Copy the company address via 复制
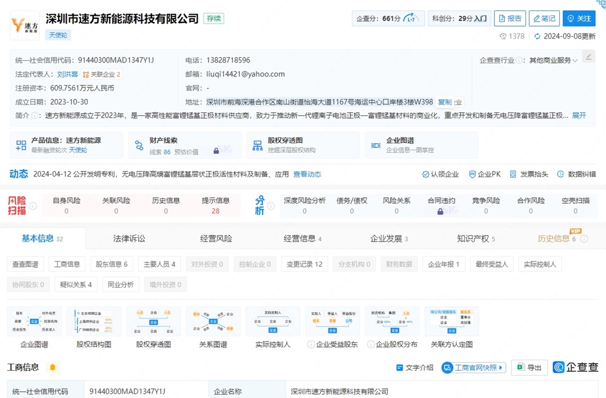The width and height of the screenshot is (606, 398). pyautogui.click(x=446, y=102)
